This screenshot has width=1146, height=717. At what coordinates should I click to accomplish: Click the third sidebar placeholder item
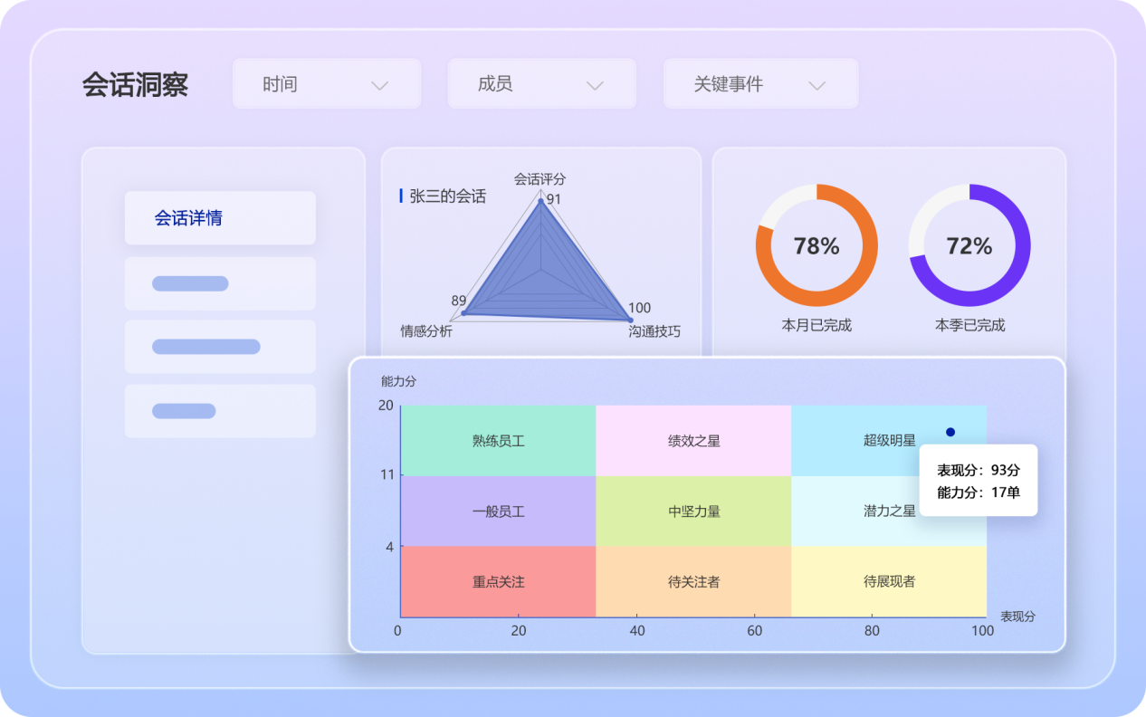pos(220,347)
